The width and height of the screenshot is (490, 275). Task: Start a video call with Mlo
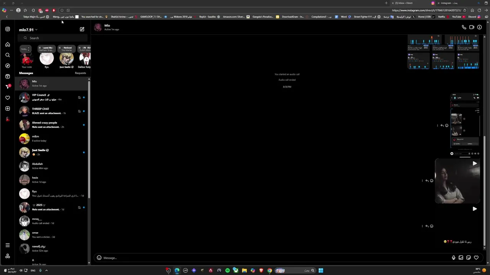[x=472, y=27]
